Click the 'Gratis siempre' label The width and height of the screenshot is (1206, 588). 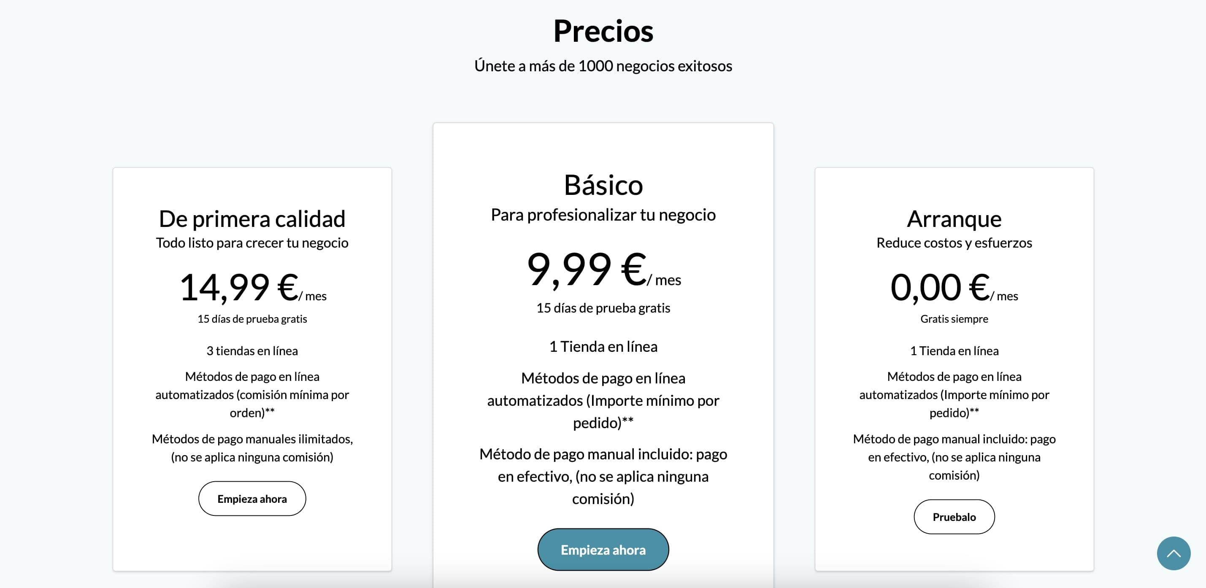coord(954,319)
